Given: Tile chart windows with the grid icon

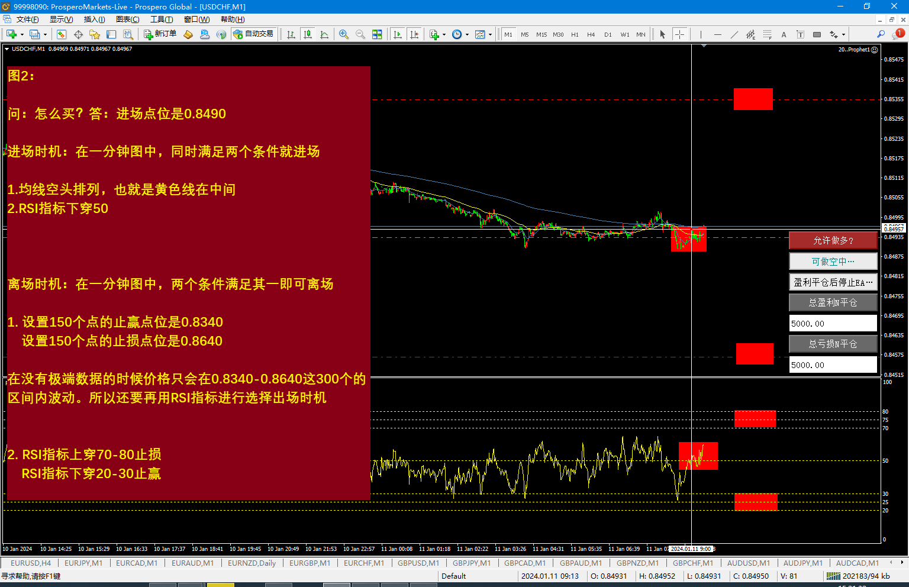Looking at the screenshot, I should (x=377, y=34).
